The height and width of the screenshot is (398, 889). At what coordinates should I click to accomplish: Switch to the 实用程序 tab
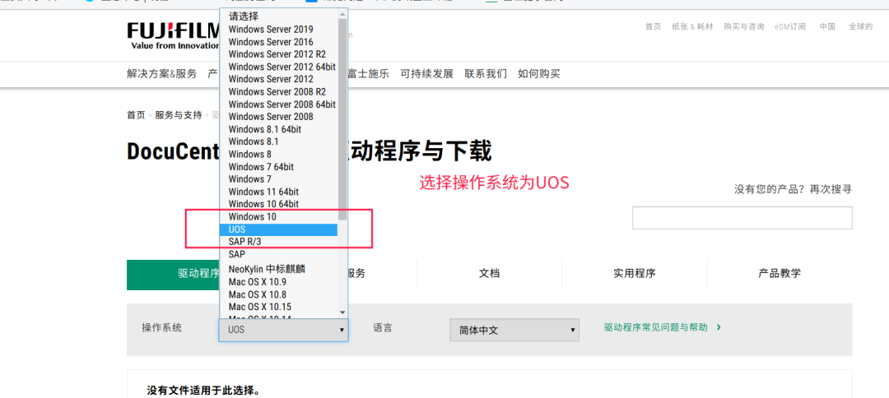tap(635, 274)
